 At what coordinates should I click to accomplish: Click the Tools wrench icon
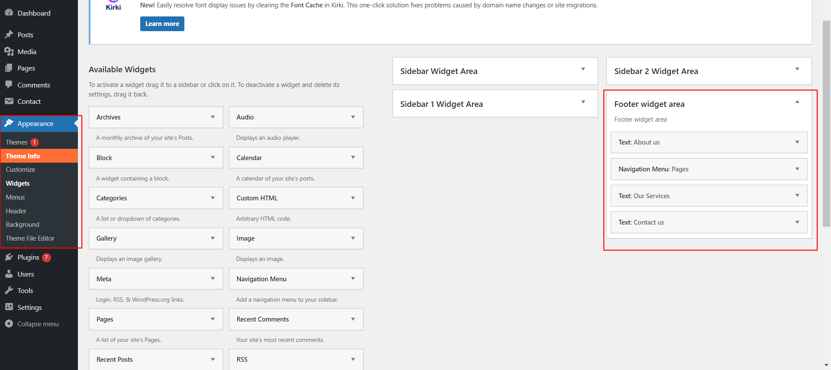(x=9, y=290)
